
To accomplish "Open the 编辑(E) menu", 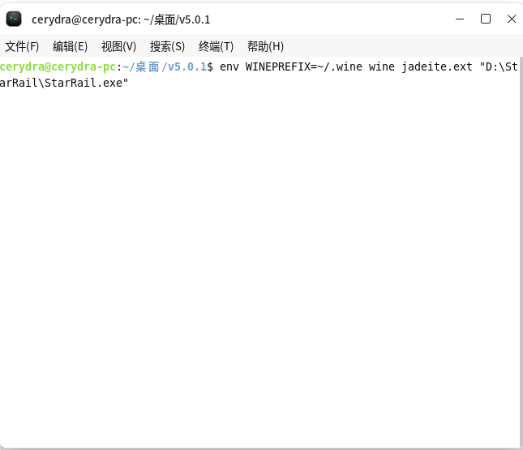I will click(70, 46).
